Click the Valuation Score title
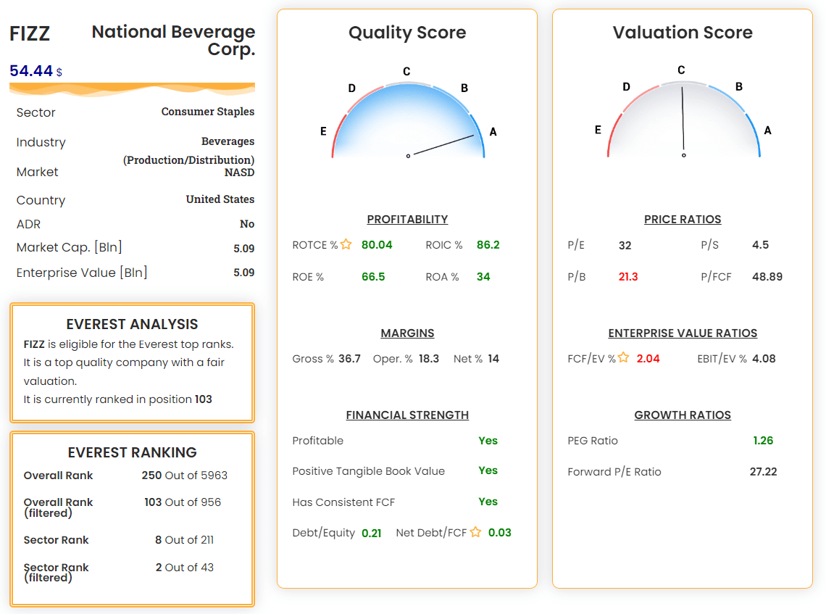This screenshot has height=614, width=826. pyautogui.click(x=683, y=33)
